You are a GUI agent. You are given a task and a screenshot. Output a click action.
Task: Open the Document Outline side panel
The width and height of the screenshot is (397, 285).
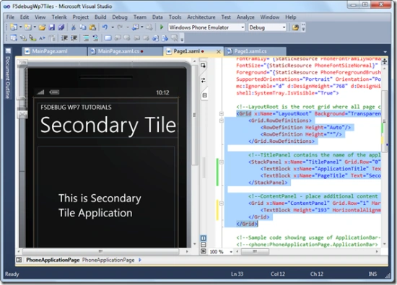8,74
